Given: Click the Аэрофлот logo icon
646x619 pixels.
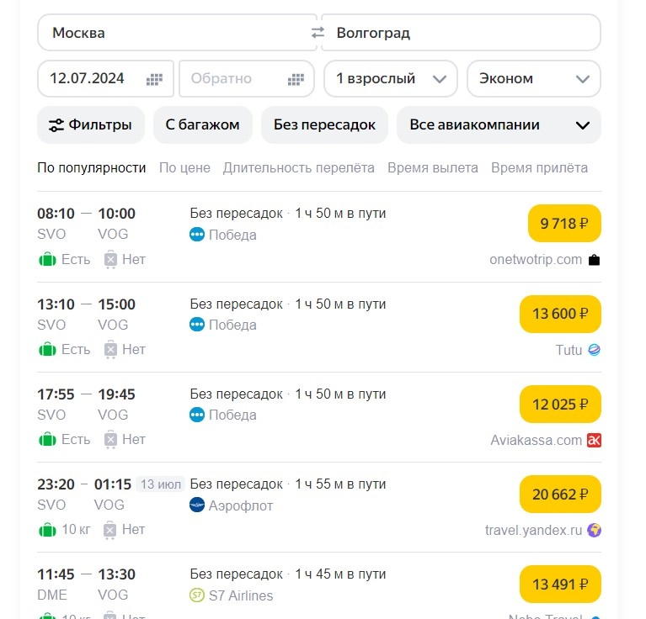Looking at the screenshot, I should pos(197,505).
